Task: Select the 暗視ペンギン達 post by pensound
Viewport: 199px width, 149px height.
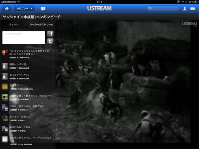Action: tap(28, 66)
